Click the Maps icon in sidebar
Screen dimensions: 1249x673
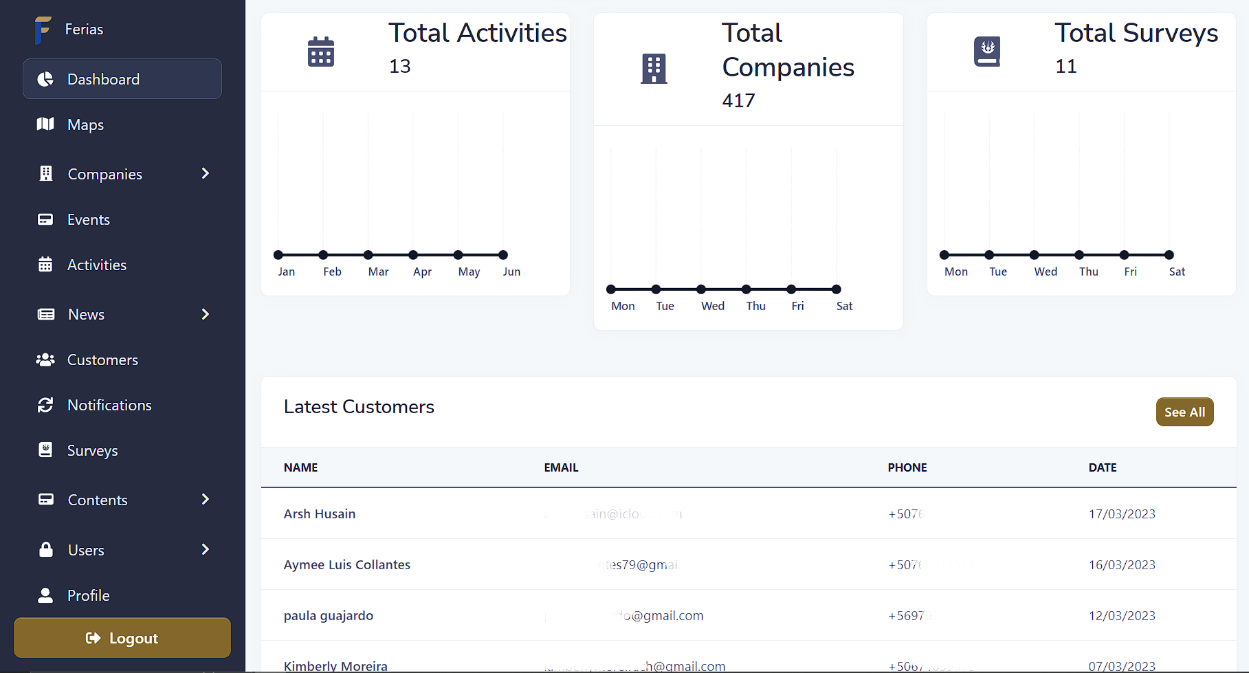click(x=45, y=124)
